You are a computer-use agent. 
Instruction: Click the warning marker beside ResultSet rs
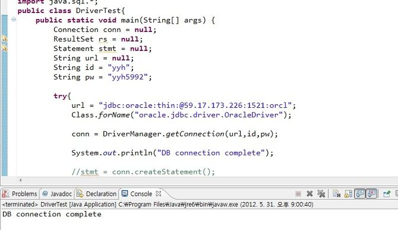pos(5,39)
